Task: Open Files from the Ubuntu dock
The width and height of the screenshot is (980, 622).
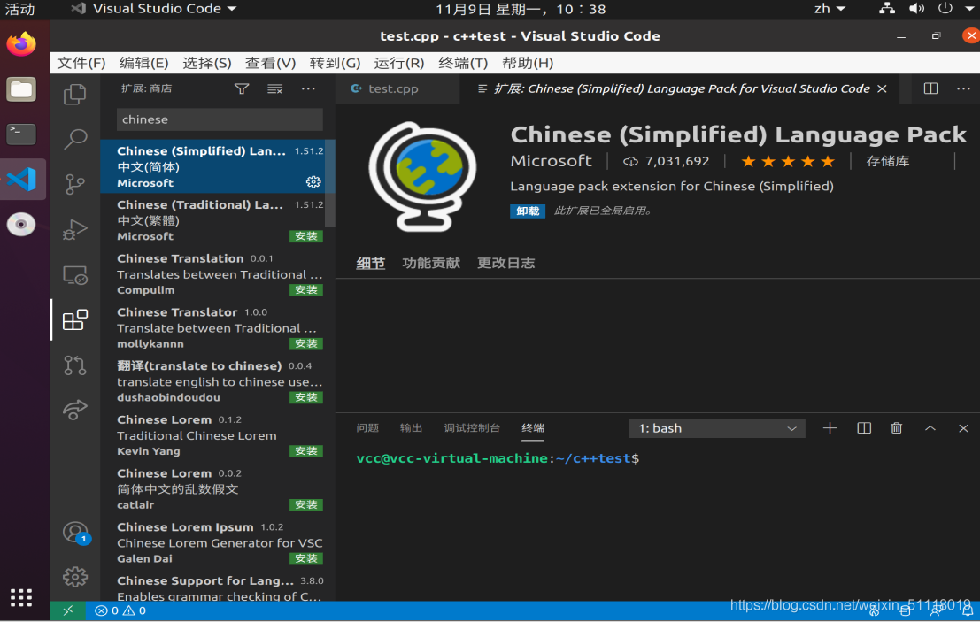Action: 21,89
